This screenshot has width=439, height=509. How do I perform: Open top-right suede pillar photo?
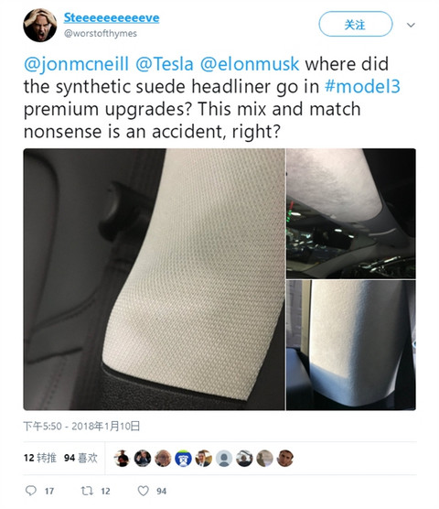click(x=351, y=213)
